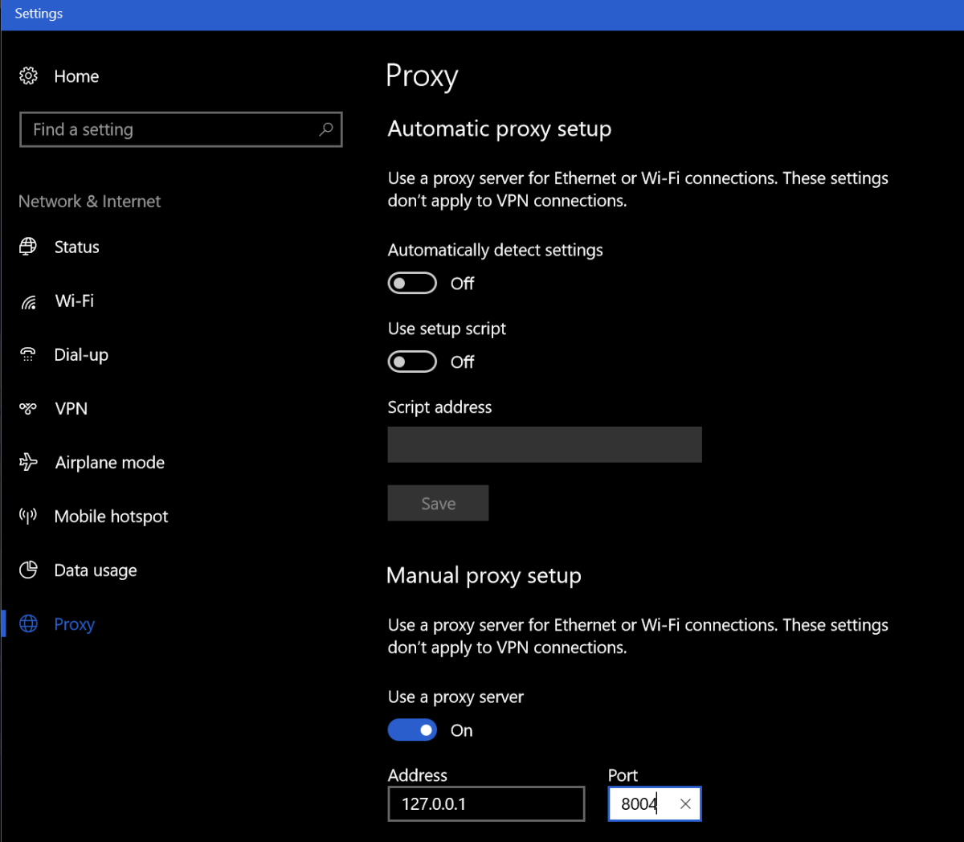Enable Automatically detect settings
This screenshot has width=964, height=842.
coord(411,283)
